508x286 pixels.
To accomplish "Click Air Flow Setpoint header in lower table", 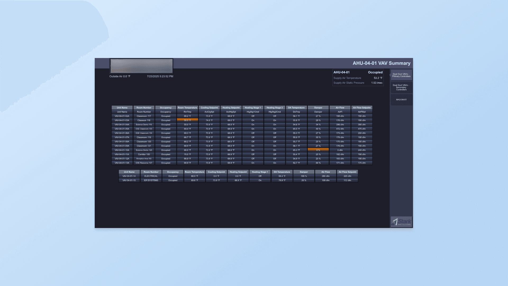I will [347, 172].
